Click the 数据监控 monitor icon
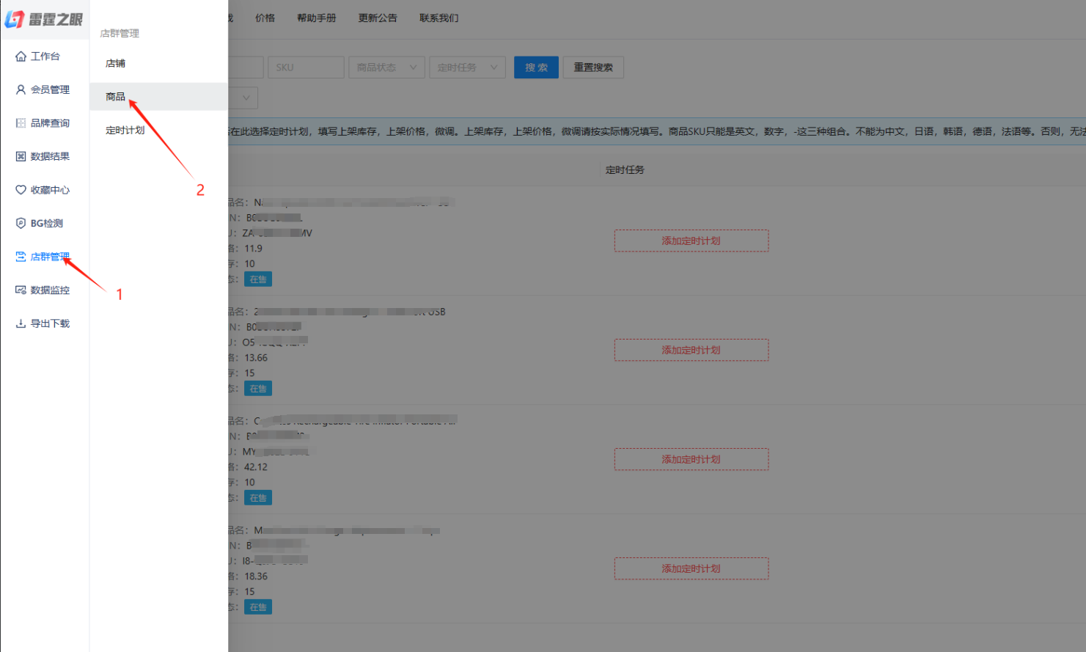Screen dimensions: 1086x652 coord(21,290)
